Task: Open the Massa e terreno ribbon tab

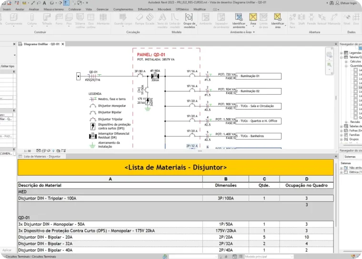Action: [x=53, y=9]
